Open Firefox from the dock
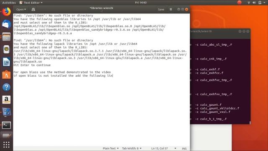Image resolution: width=268 pixels, height=151 pixels. (6, 12)
